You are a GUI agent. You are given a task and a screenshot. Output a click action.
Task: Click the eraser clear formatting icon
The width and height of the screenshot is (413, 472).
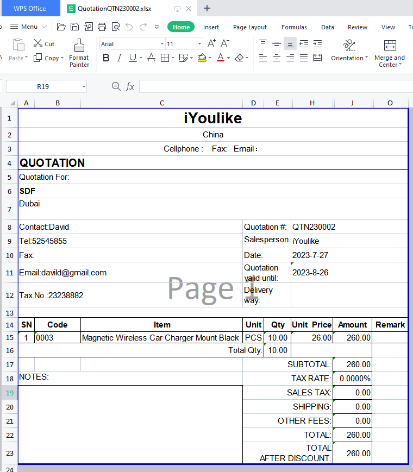point(239,58)
